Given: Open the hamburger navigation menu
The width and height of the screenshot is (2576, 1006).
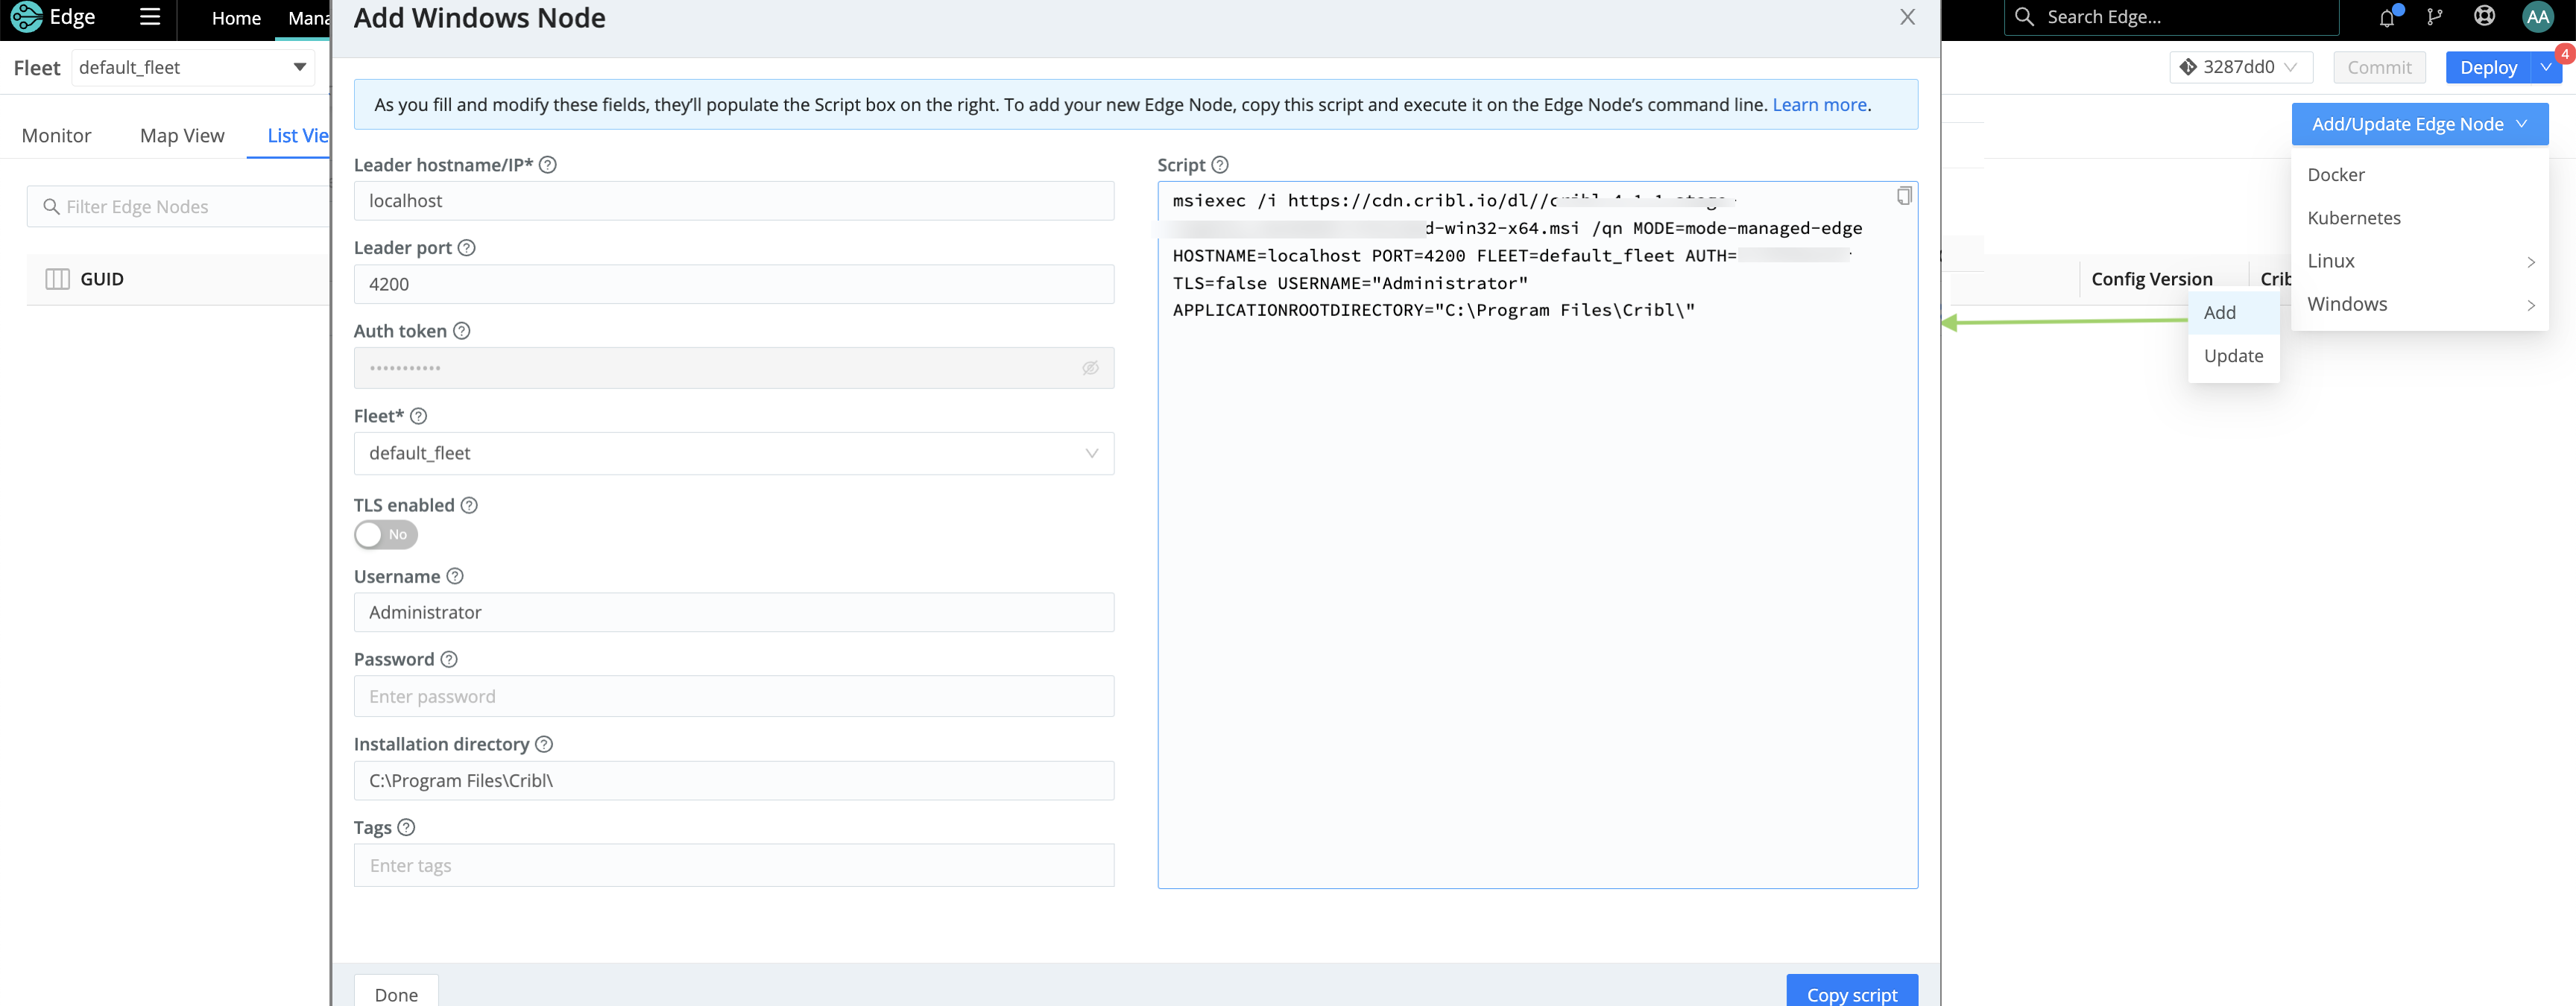Looking at the screenshot, I should click(x=150, y=17).
